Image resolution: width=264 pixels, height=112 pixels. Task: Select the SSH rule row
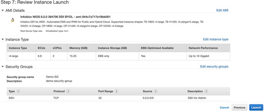coord(118,98)
